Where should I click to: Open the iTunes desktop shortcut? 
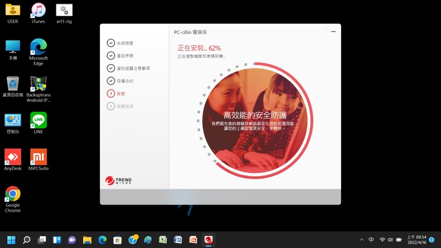pyautogui.click(x=38, y=13)
